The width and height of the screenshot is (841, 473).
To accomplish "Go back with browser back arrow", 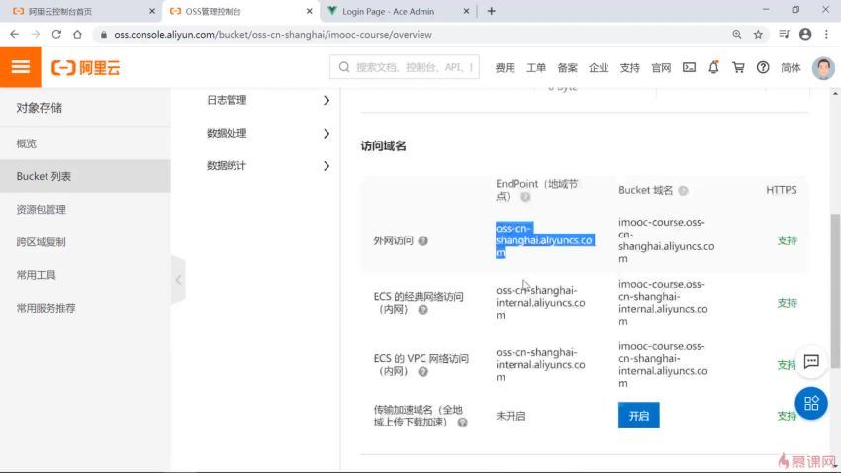I will click(15, 34).
